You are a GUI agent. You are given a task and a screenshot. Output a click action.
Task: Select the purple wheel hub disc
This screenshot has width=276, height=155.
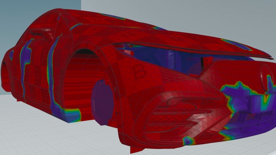pos(102,103)
